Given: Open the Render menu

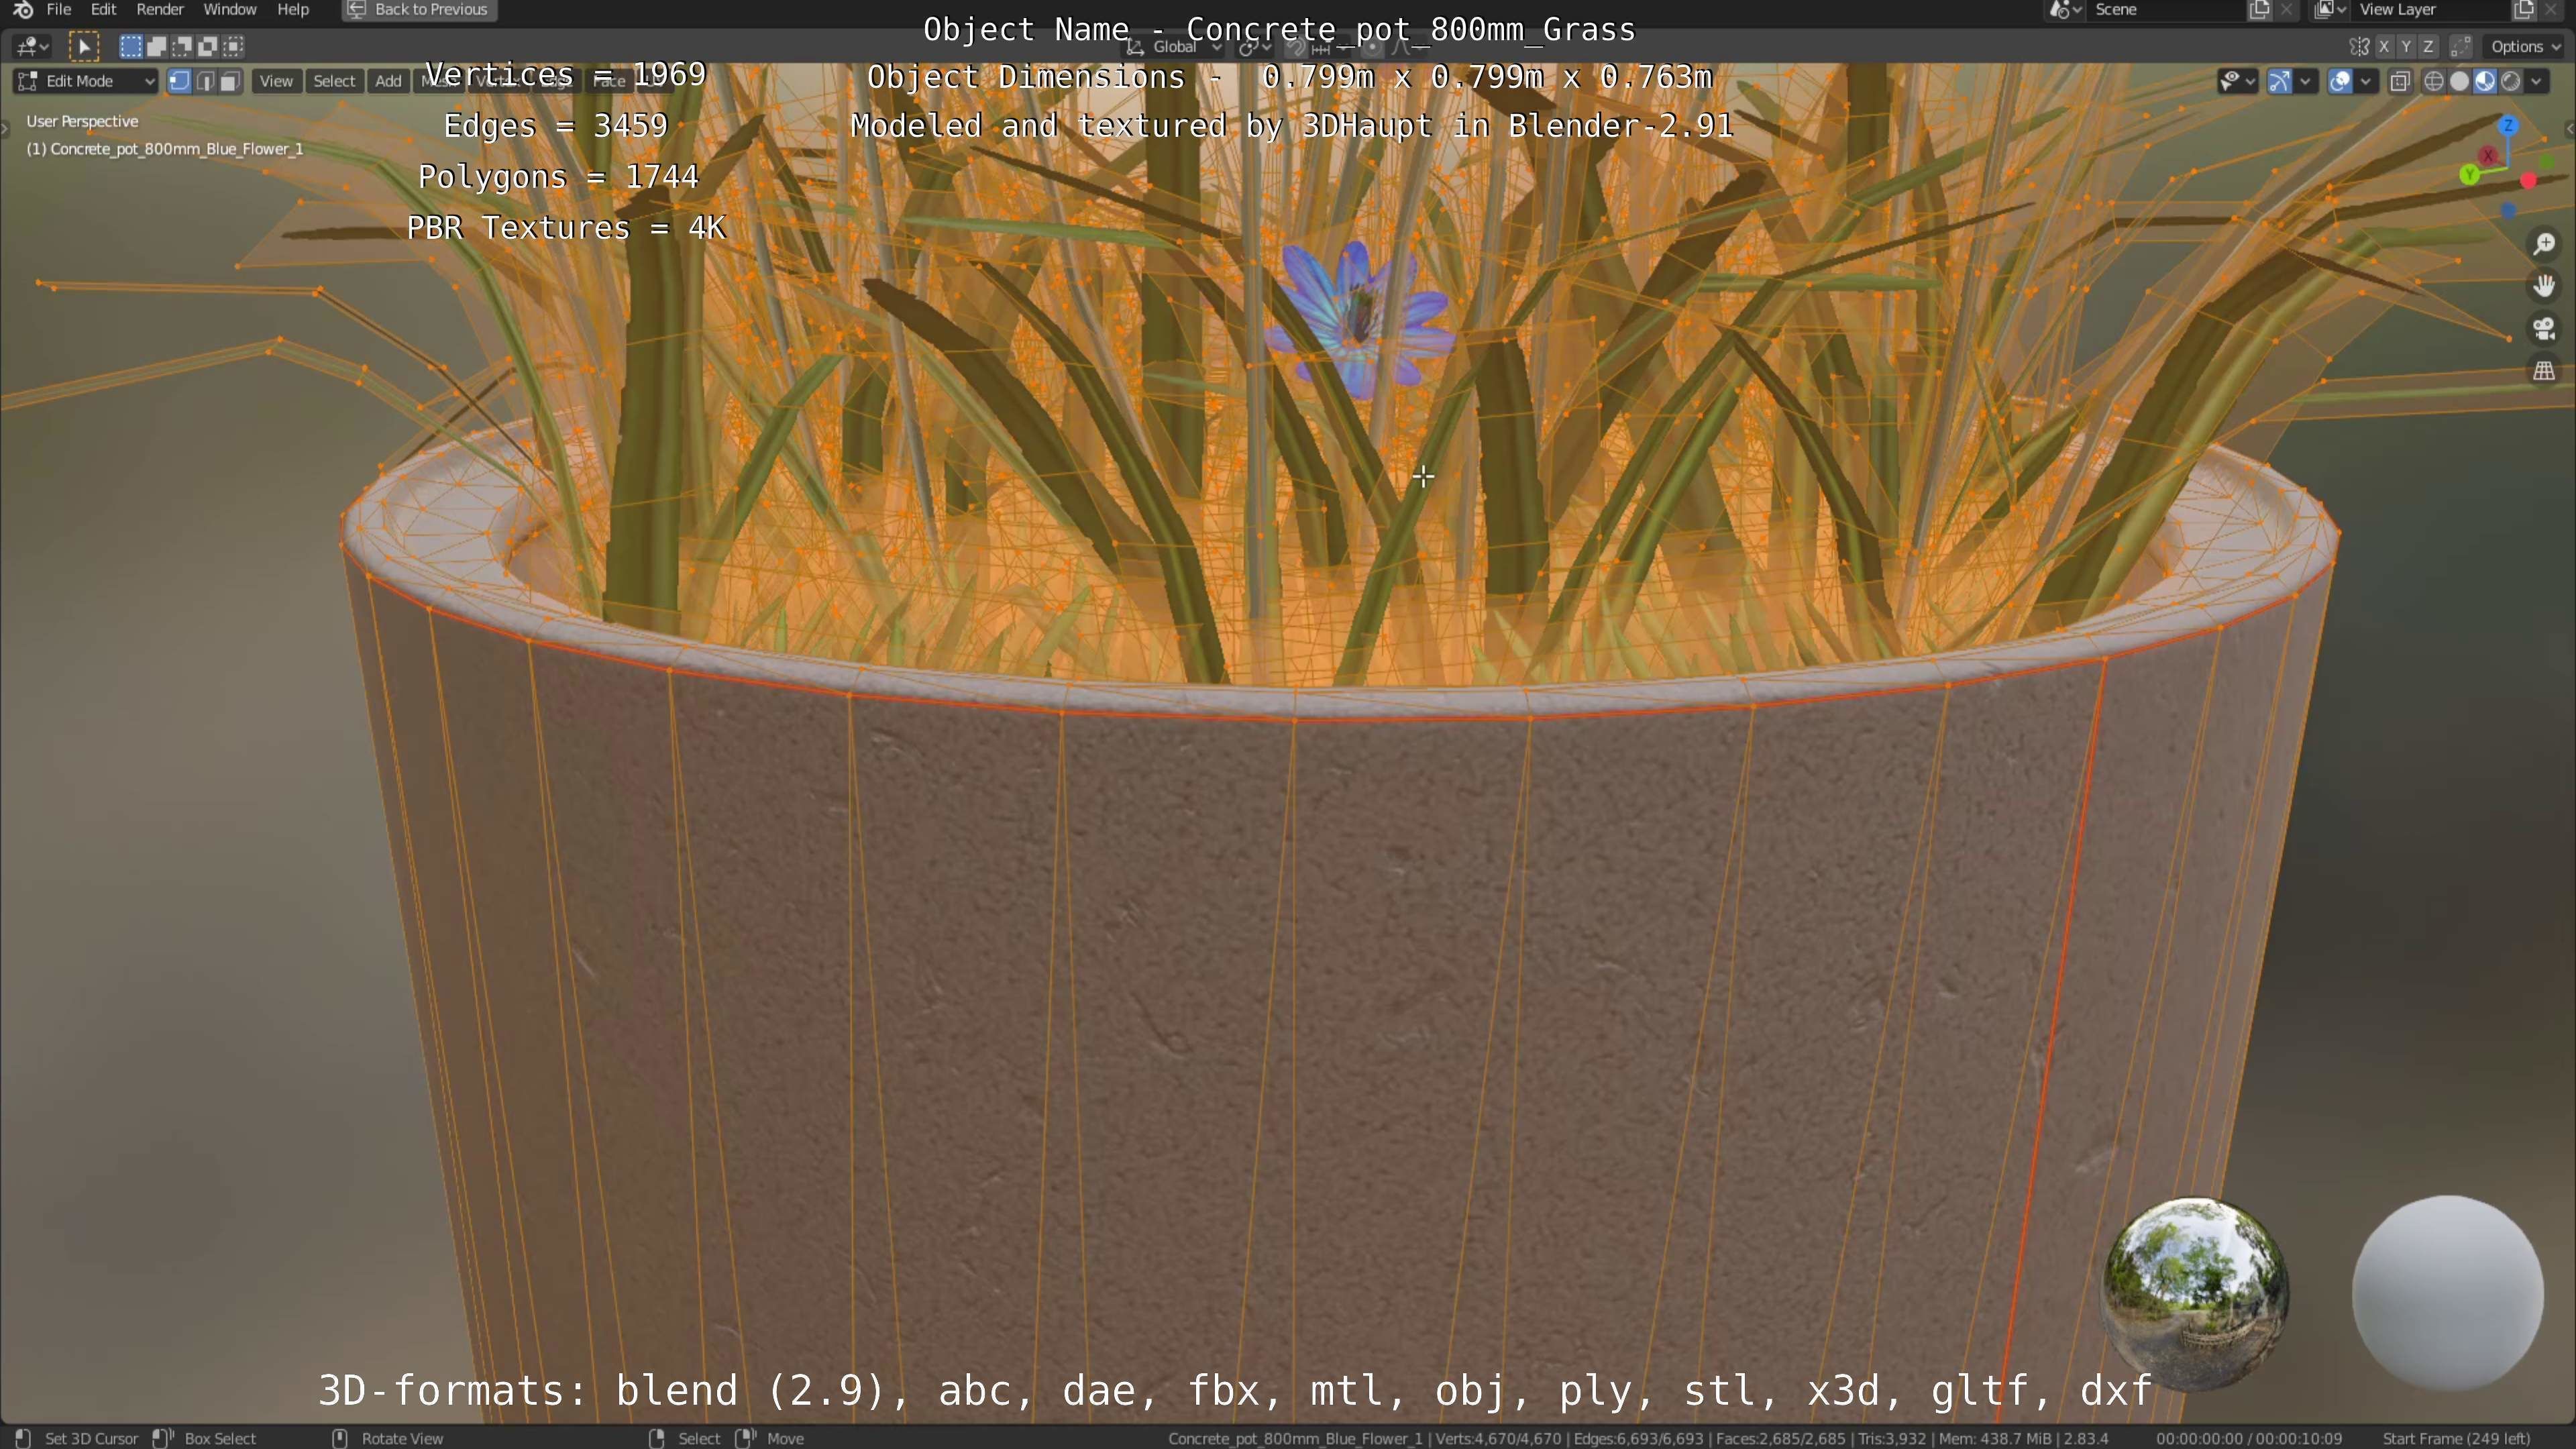Looking at the screenshot, I should [160, 10].
